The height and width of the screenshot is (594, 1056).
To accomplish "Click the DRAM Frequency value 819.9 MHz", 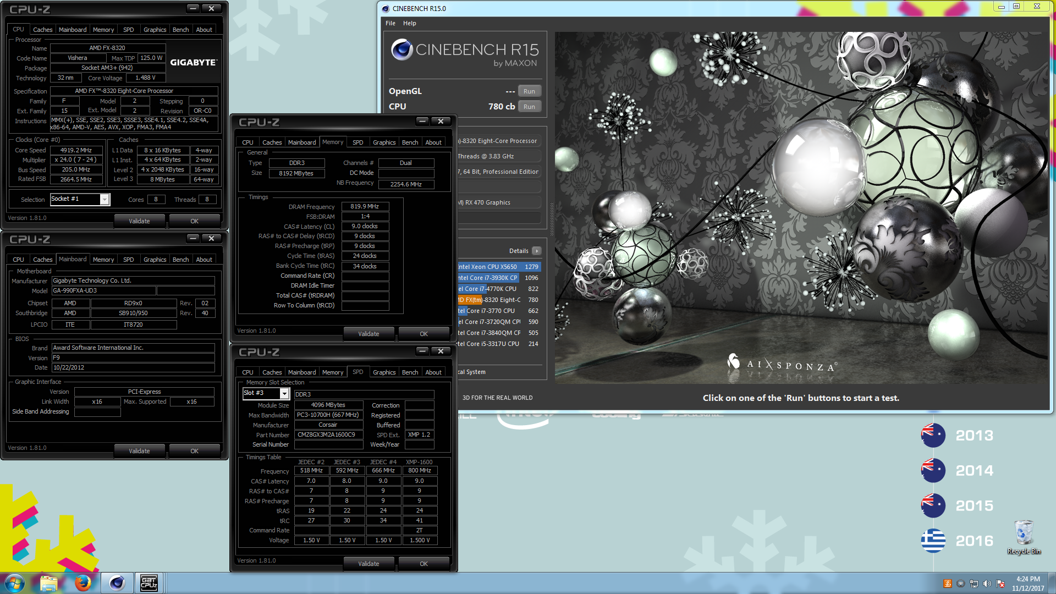I will [x=365, y=207].
